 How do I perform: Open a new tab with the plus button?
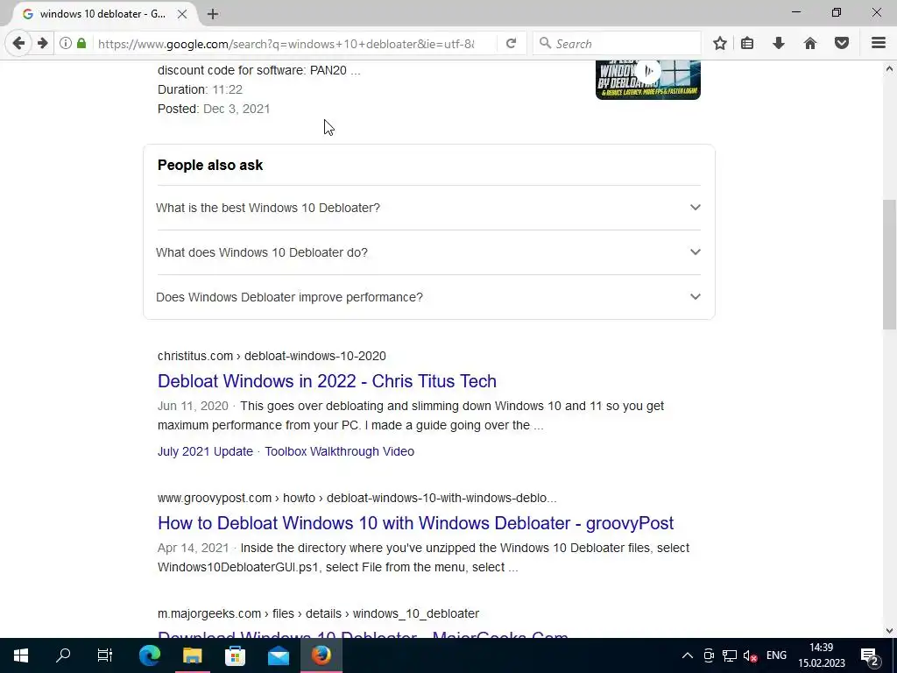[x=213, y=14]
